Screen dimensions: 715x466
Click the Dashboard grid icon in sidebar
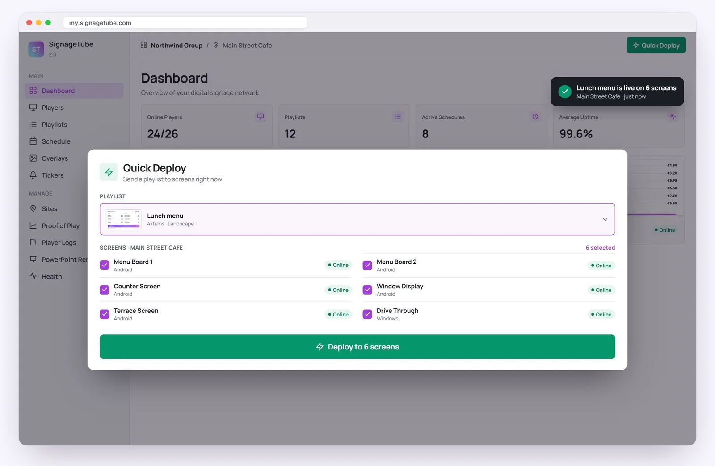33,91
